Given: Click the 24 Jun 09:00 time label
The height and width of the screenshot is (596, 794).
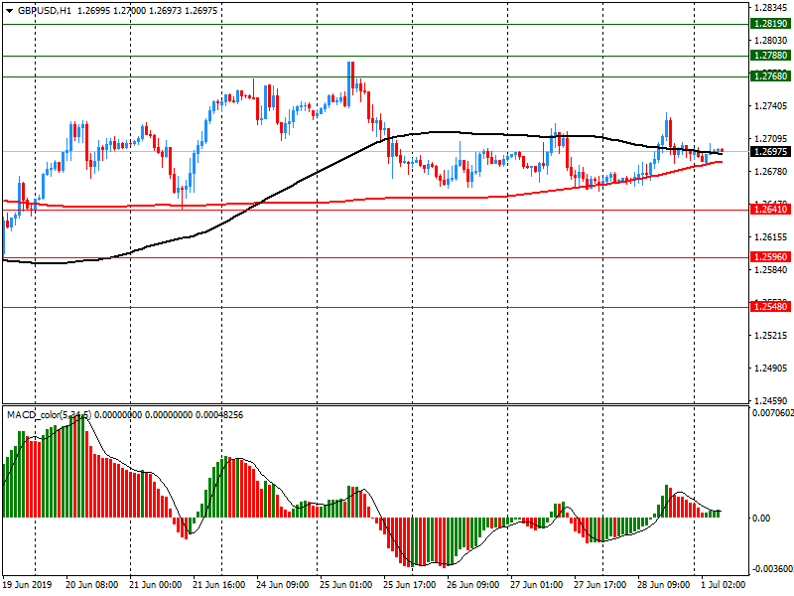Looking at the screenshot, I should [x=283, y=585].
